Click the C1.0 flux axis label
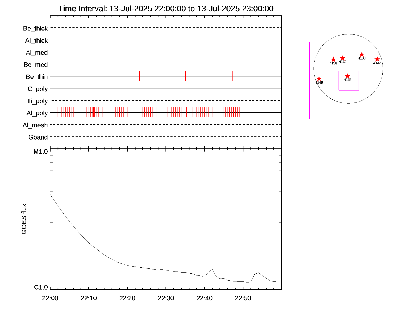The width and height of the screenshot is (417, 313). coord(41,287)
